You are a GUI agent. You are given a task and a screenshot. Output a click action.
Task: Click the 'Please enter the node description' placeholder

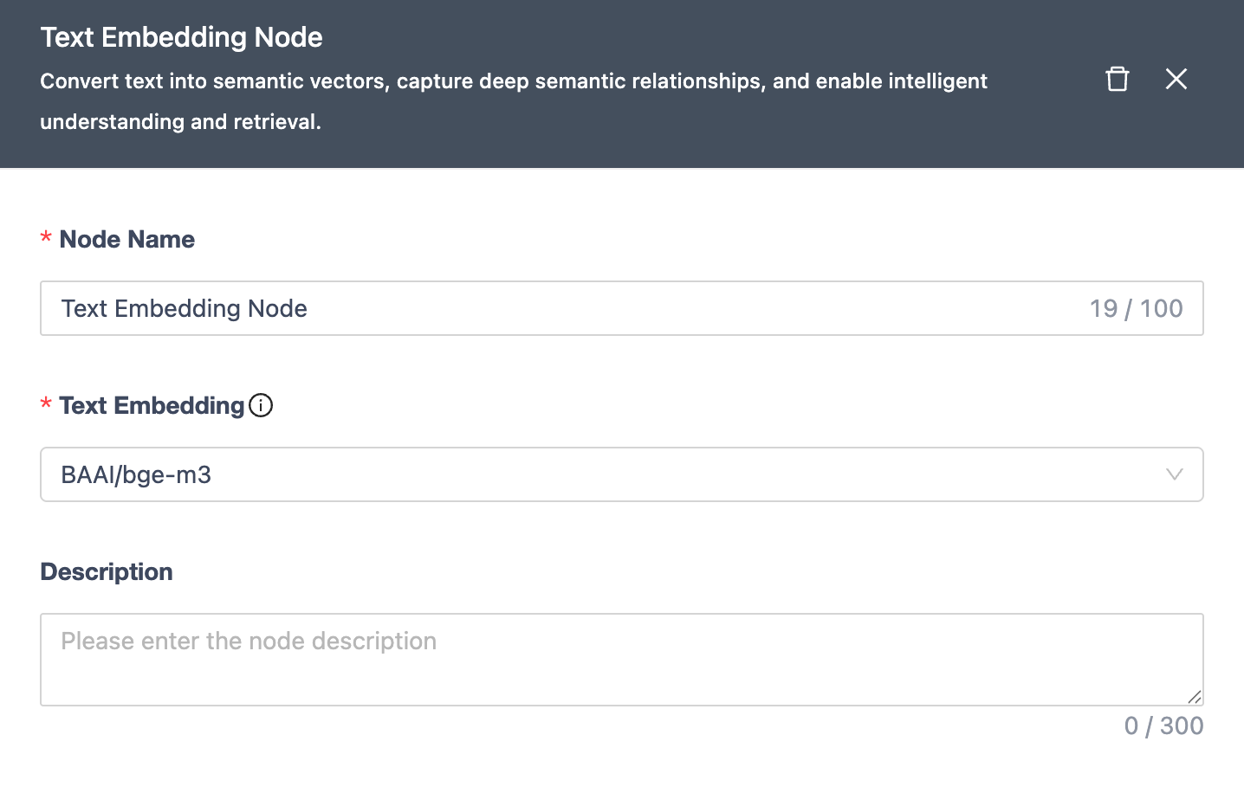point(249,641)
